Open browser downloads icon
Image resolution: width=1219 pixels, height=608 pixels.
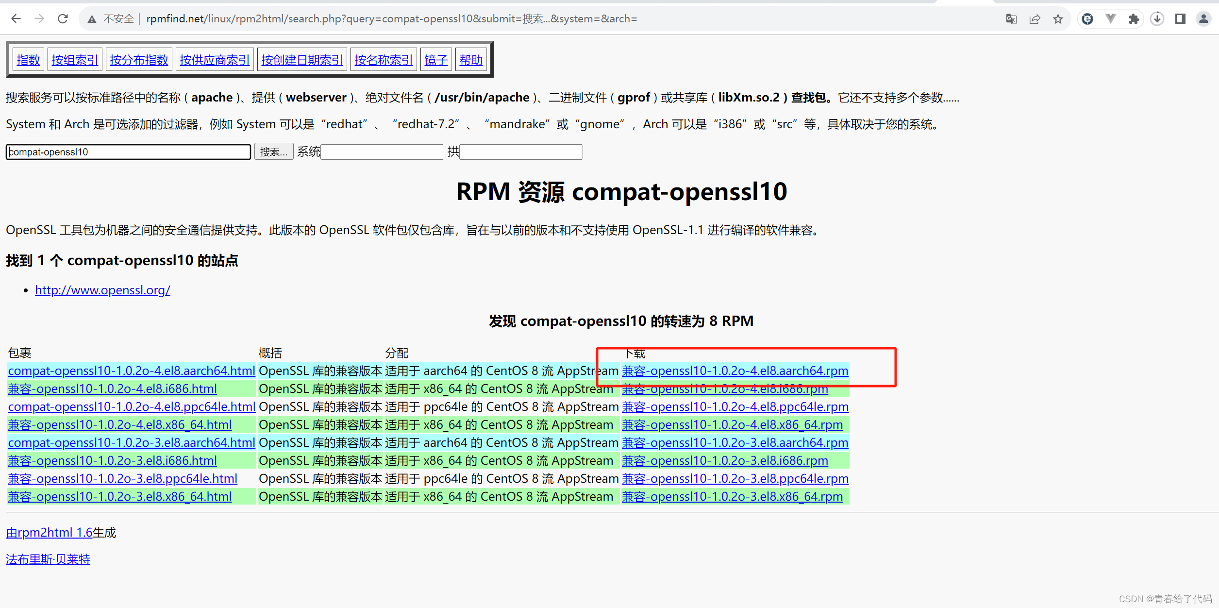click(x=1157, y=19)
